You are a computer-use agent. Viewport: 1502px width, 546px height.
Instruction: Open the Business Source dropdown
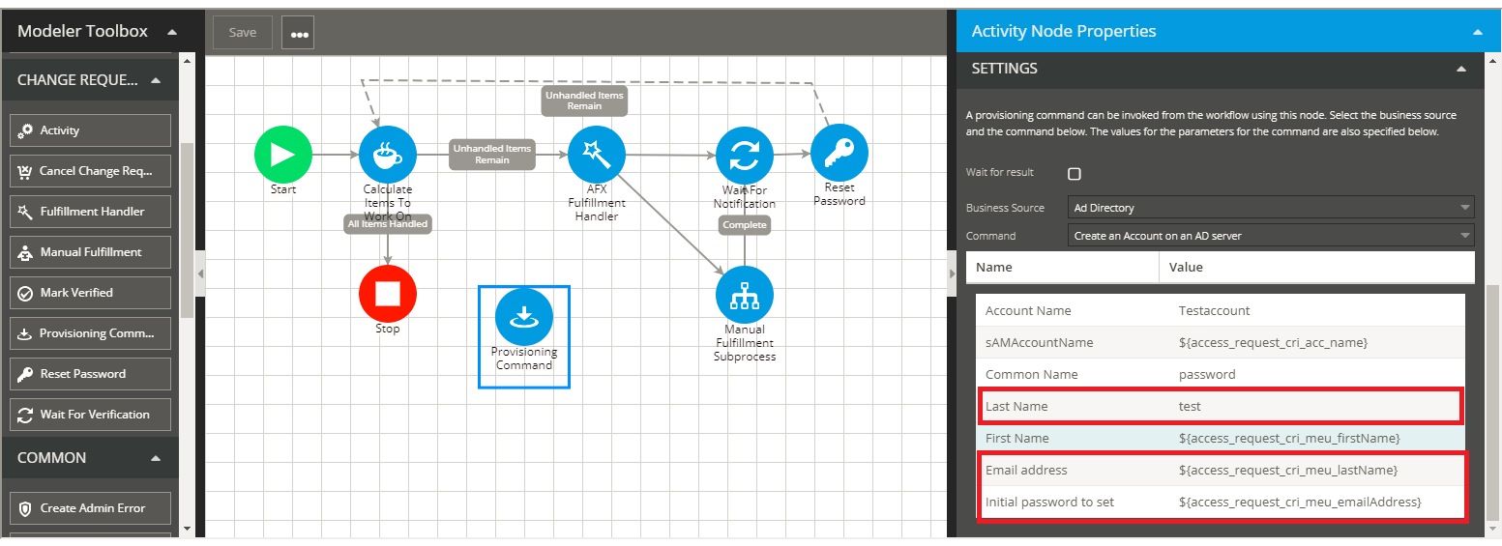(1272, 208)
